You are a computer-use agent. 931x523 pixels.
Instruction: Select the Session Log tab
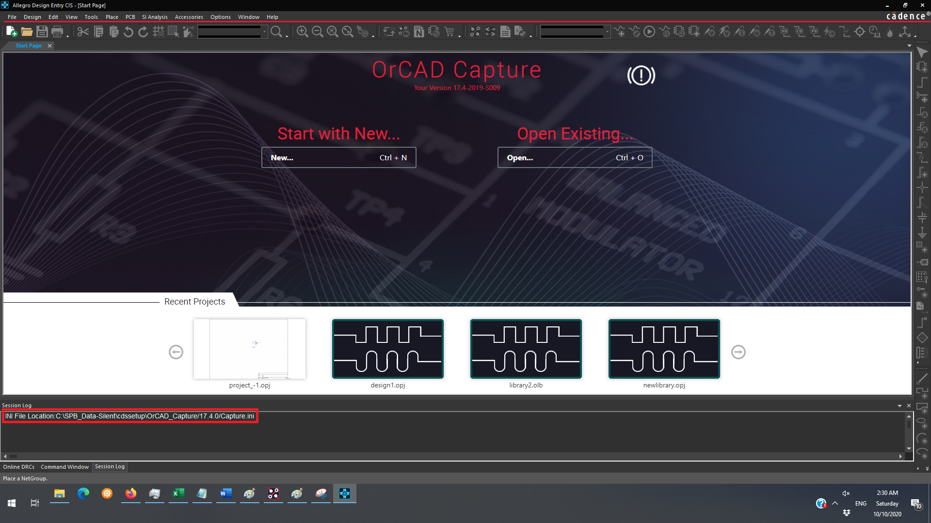110,466
